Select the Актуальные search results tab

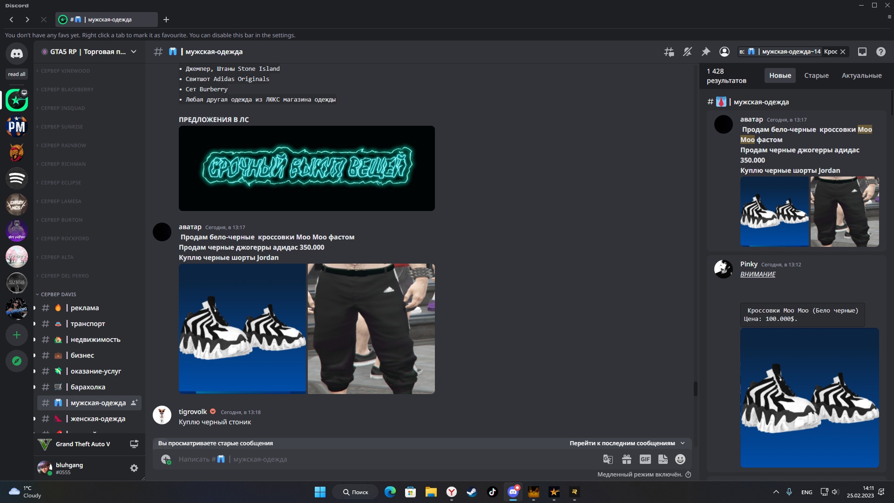point(861,75)
